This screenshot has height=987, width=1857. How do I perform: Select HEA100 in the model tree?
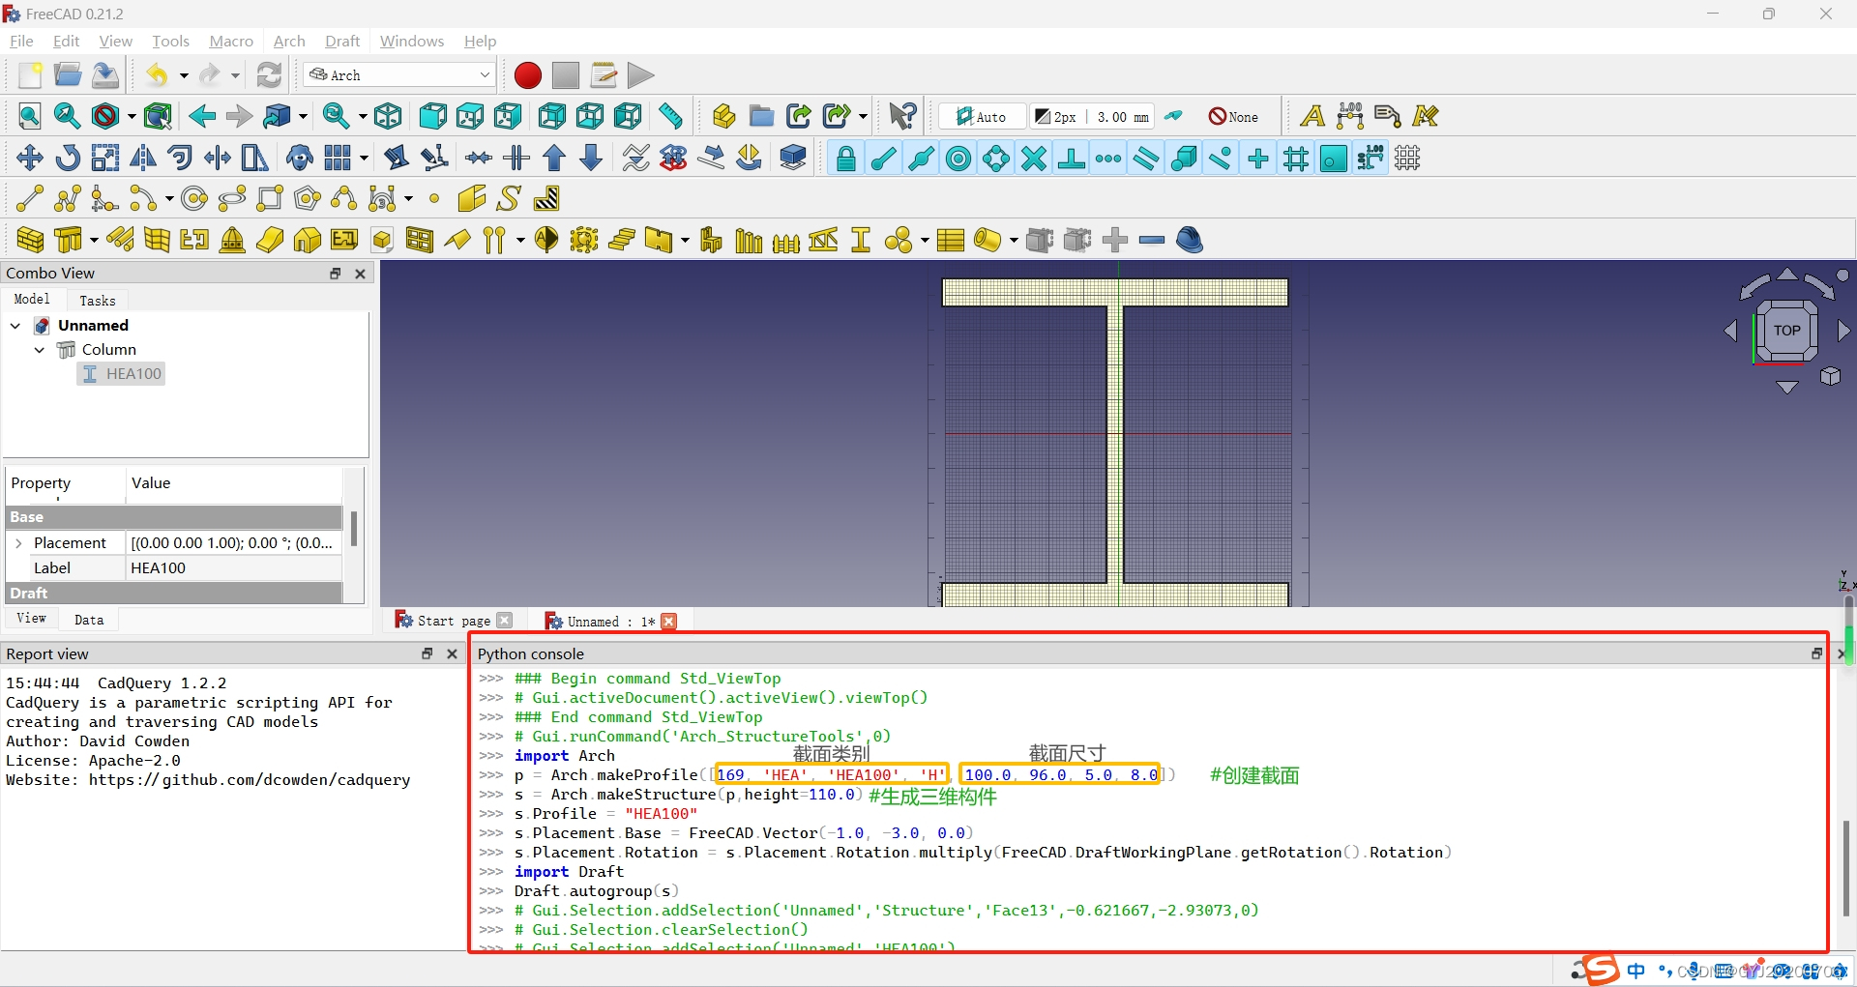pyautogui.click(x=134, y=373)
